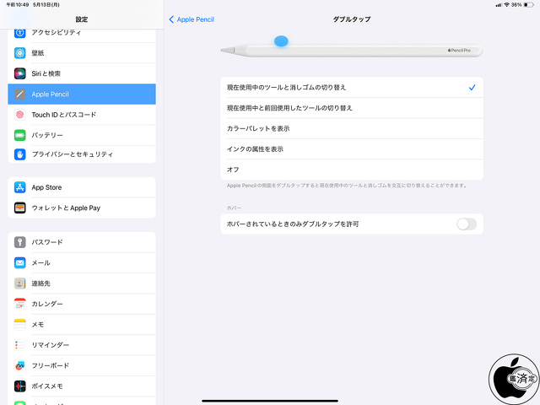Click the Apple Pencil Pro illustration
540x405 pixels.
point(352,51)
